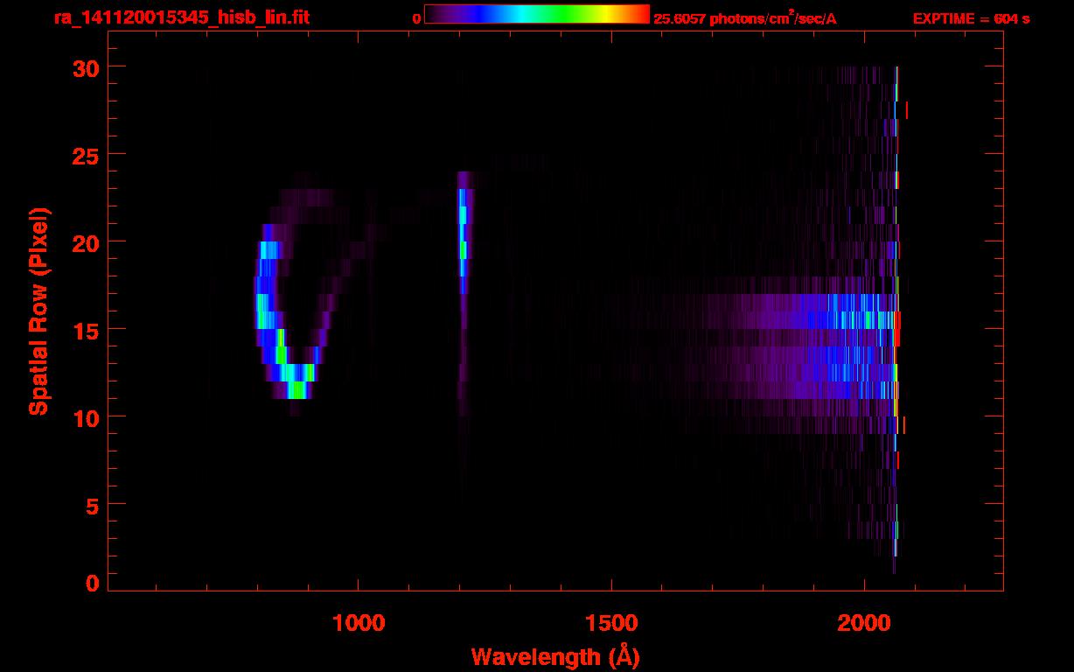This screenshot has height=672, width=1074.
Task: Click the spatial row tick label 25
Action: 86,155
